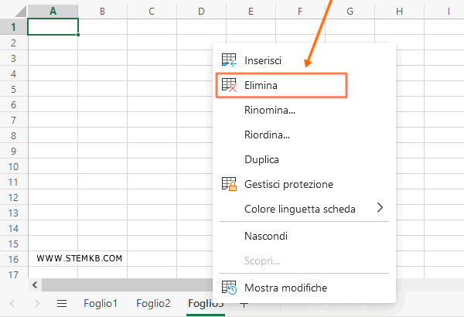Go to previous sheet tabs arrow
This screenshot has height=317, width=464.
click(12, 303)
